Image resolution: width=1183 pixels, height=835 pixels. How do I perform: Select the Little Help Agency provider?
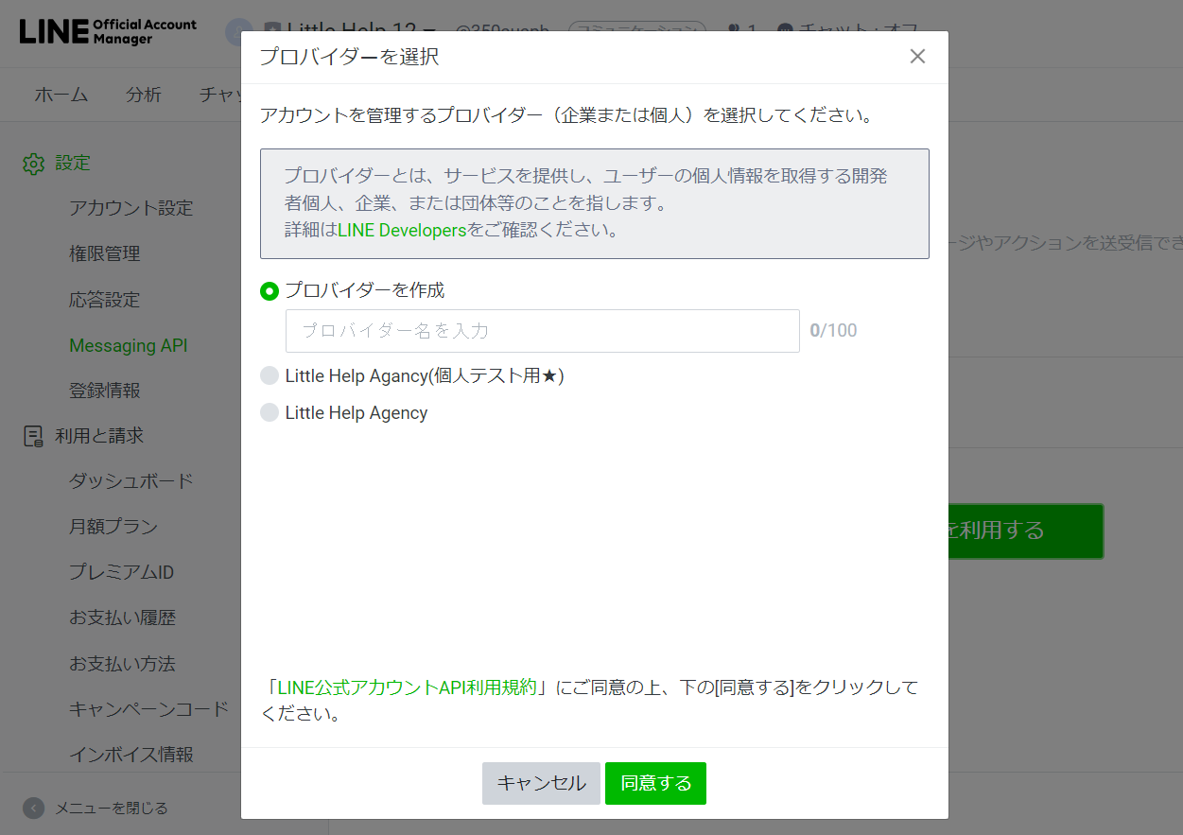(x=269, y=412)
